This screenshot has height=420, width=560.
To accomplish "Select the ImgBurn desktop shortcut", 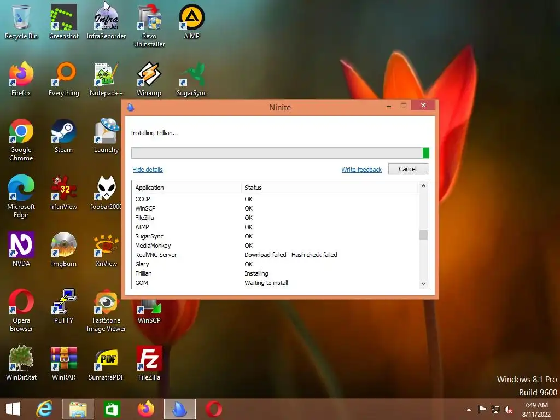I will tap(63, 249).
